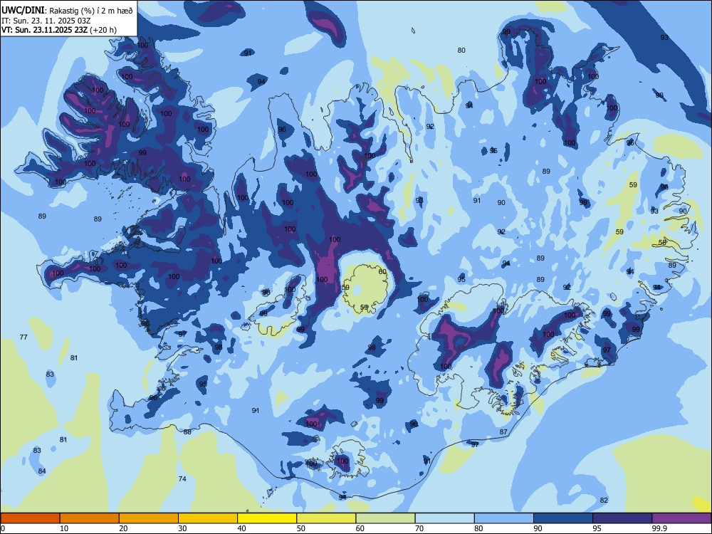This screenshot has height=534, width=712.
Task: Select the 'Rakastig (%) í 2 m hæð' label
Action: pyautogui.click(x=91, y=11)
